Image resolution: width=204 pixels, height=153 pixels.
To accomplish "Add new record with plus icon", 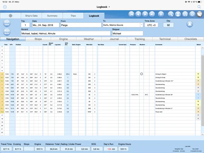I will pos(161,14).
